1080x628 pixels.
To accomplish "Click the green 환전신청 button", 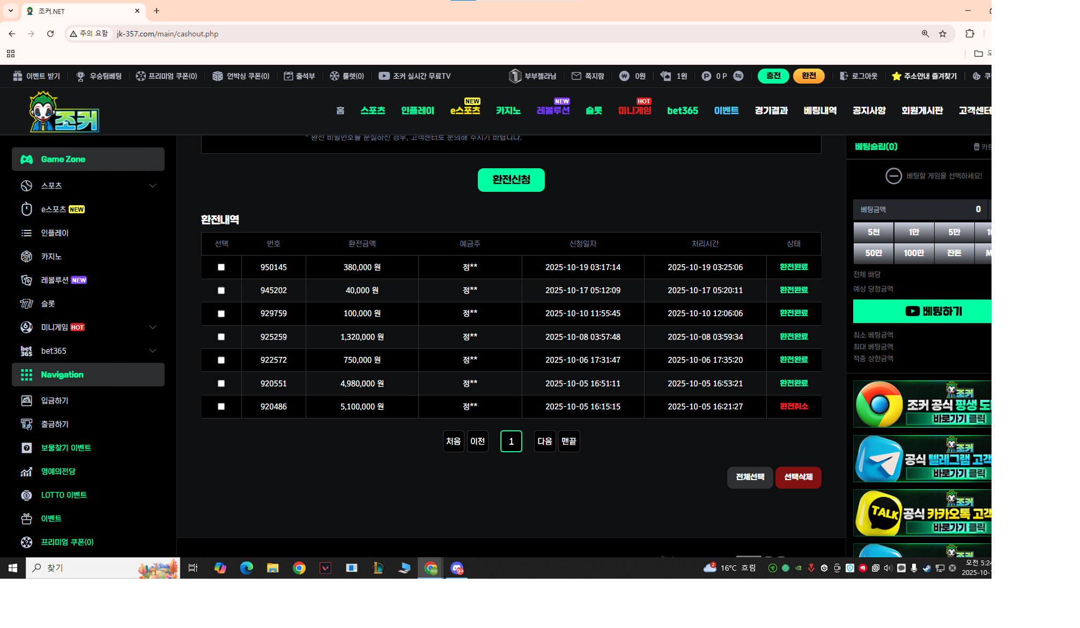I will (x=511, y=180).
